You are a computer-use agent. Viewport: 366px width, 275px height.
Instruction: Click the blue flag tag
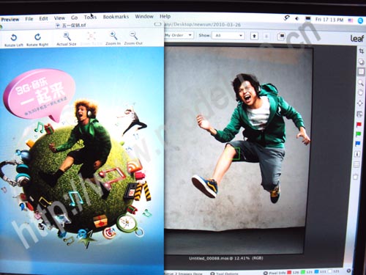(358, 144)
